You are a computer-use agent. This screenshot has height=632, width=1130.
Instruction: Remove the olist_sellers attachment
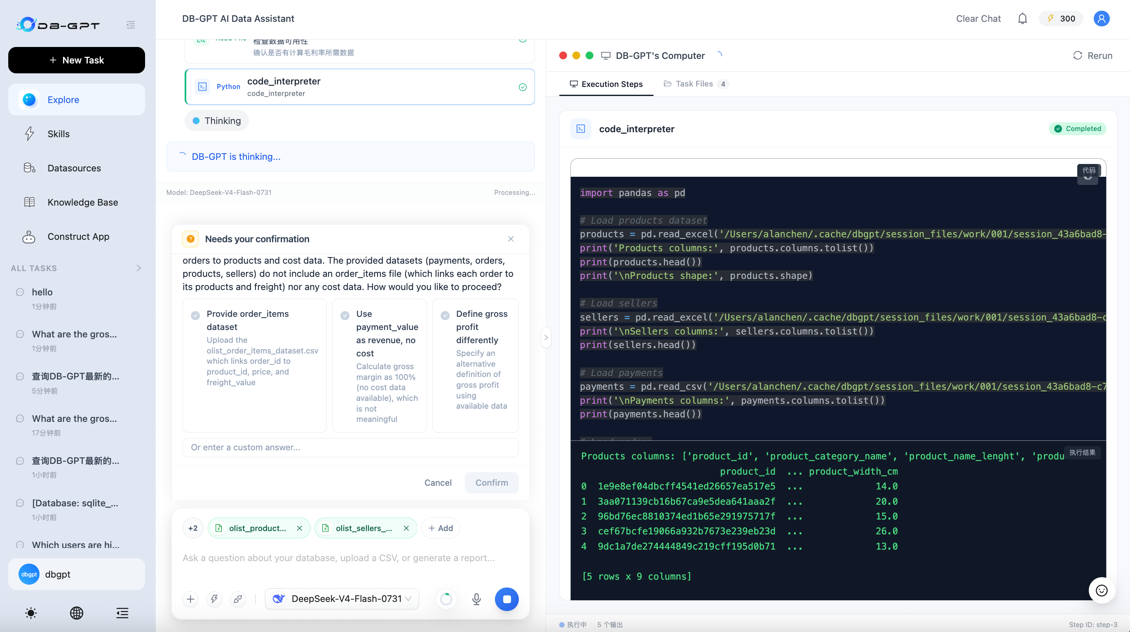click(406, 528)
